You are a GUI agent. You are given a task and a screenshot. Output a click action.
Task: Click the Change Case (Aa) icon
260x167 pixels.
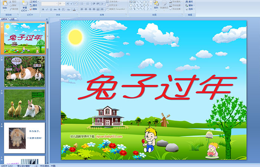pyautogui.click(x=69, y=9)
